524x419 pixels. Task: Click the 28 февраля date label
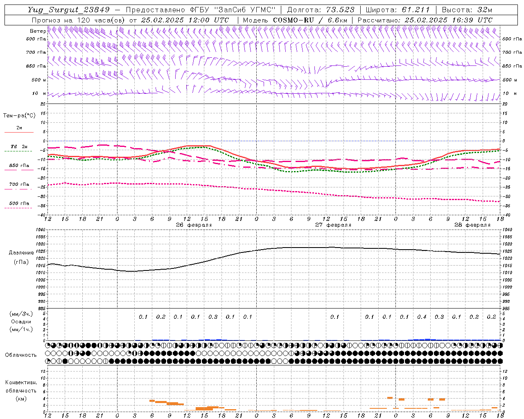tap(472, 225)
